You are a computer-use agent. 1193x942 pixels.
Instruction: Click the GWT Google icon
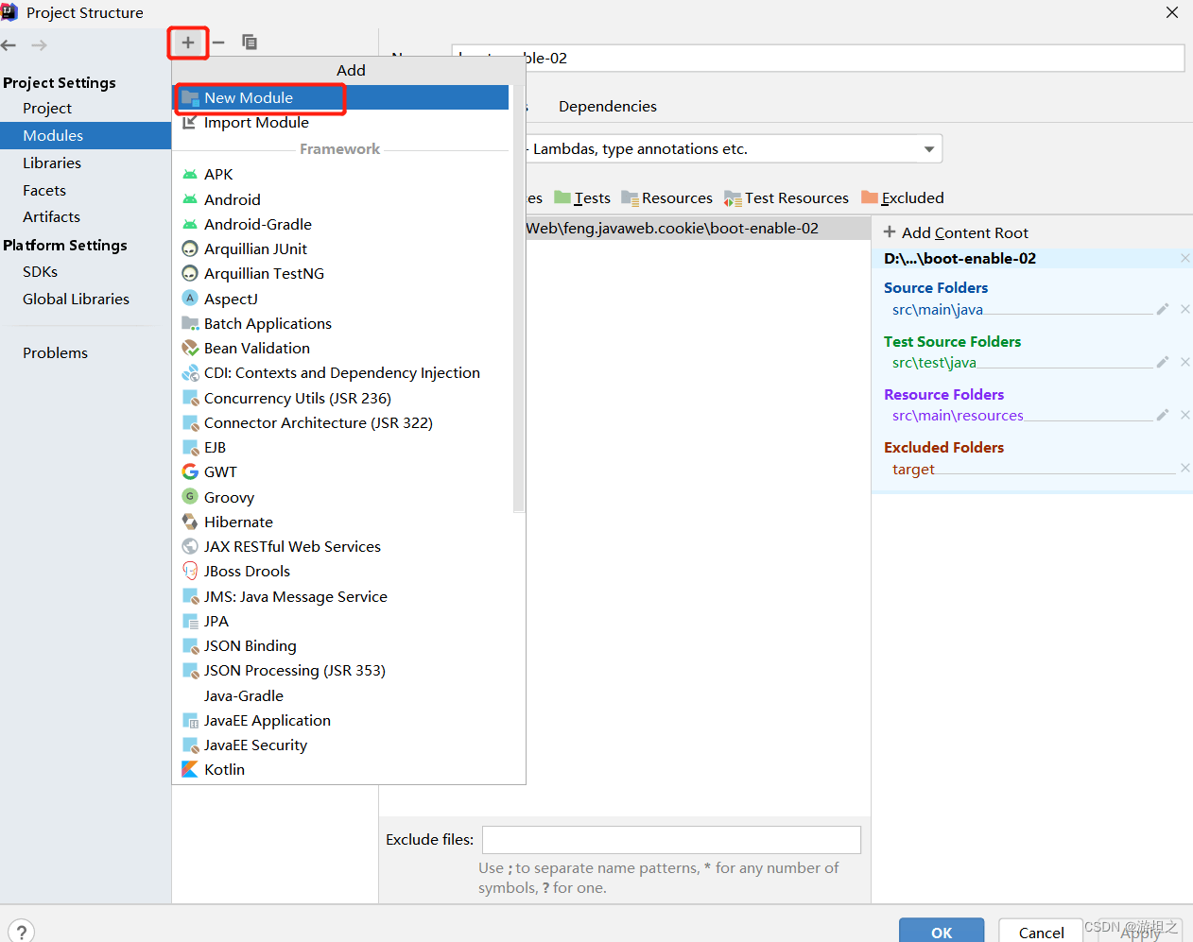click(190, 471)
